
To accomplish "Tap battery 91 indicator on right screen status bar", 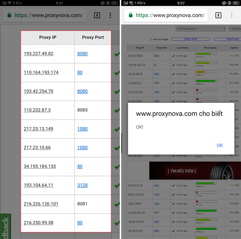I will pyautogui.click(x=236, y=3).
